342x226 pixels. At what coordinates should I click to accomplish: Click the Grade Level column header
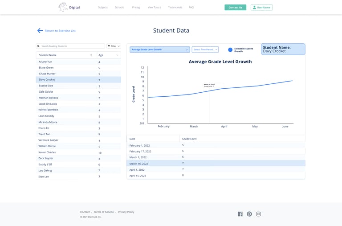(x=242, y=139)
